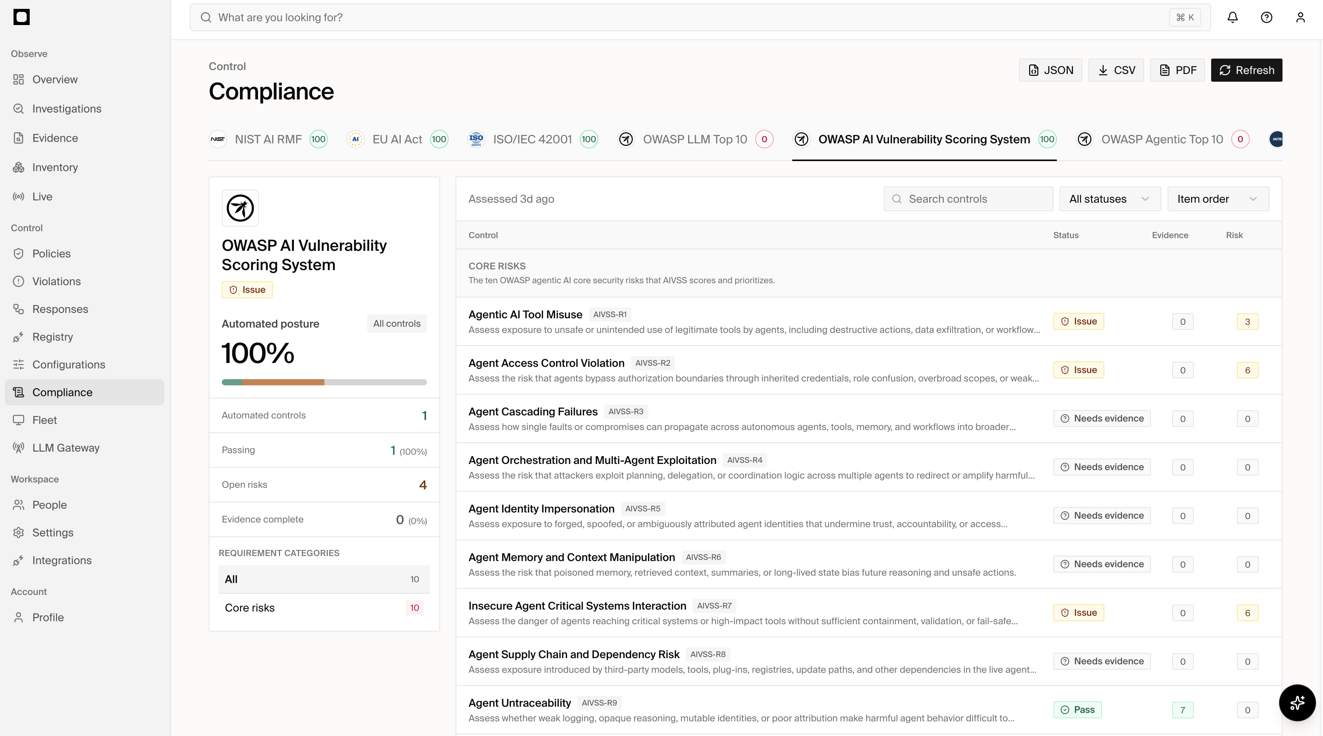
Task: Export the PDF report
Action: pos(1177,70)
